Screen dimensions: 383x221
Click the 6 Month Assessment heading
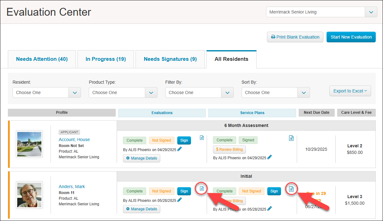246,125
